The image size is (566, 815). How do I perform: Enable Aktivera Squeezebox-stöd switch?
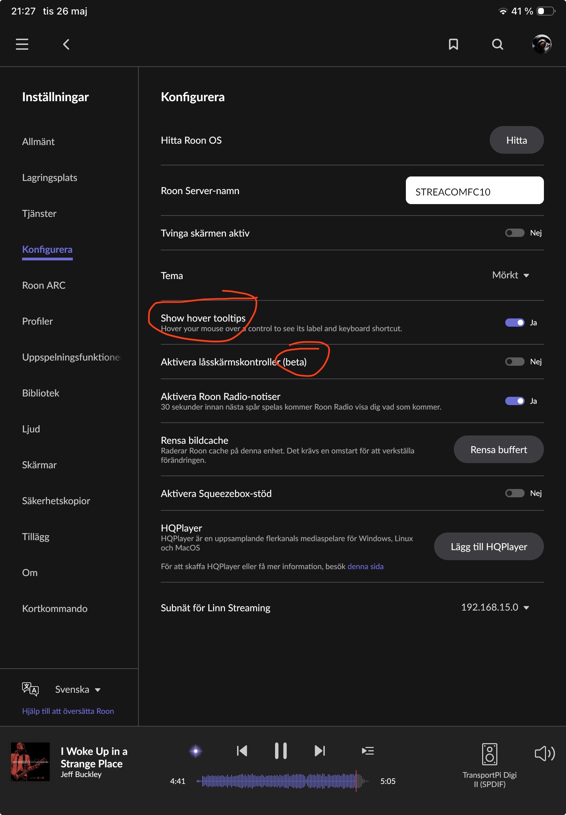[515, 493]
